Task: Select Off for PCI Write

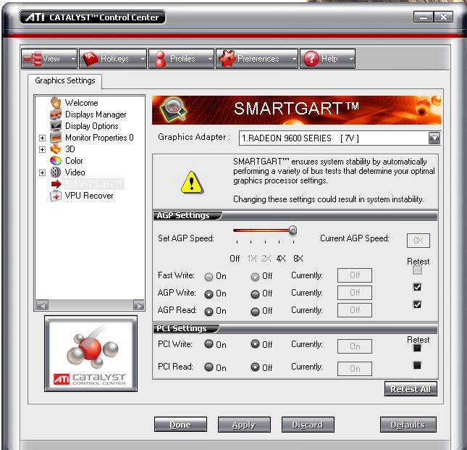Action: tap(255, 344)
